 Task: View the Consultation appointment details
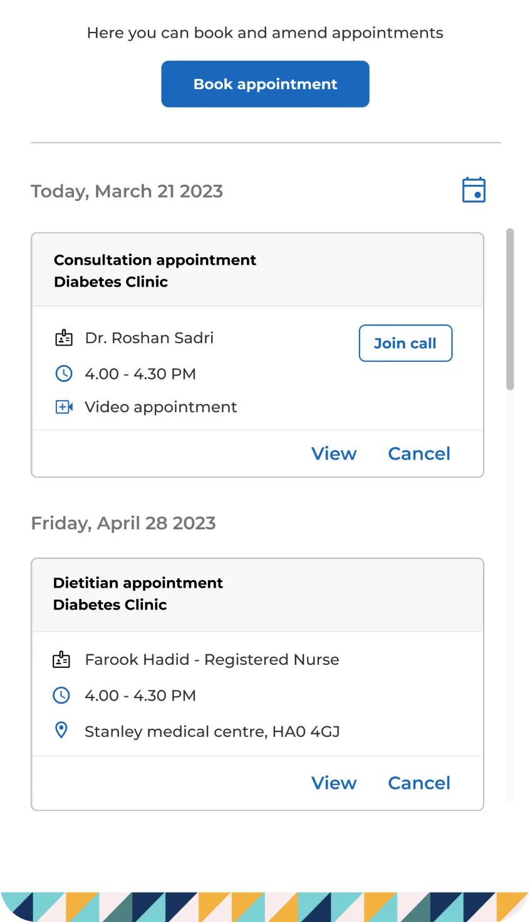tap(334, 453)
